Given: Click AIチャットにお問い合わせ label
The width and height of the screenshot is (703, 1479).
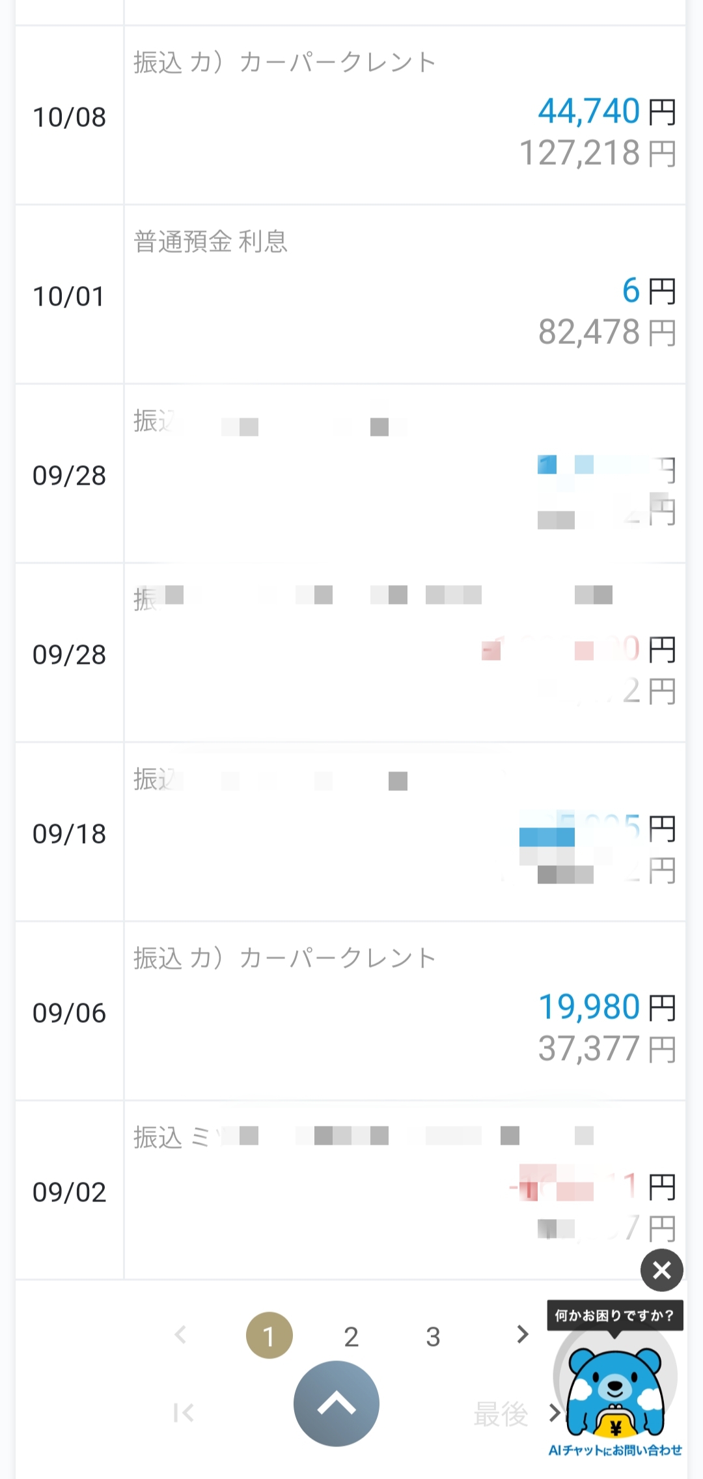Looking at the screenshot, I should pyautogui.click(x=614, y=1450).
